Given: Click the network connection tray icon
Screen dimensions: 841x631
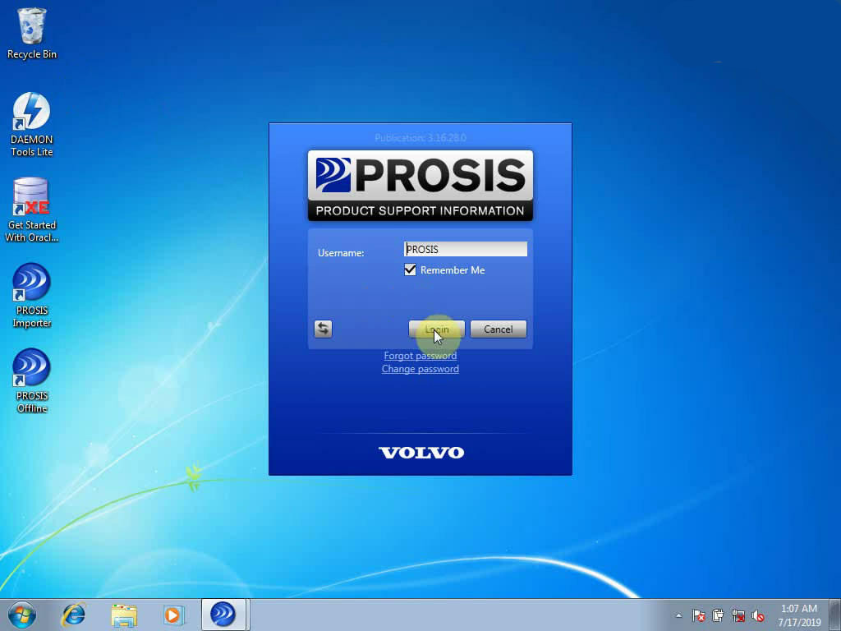Looking at the screenshot, I should (x=738, y=615).
